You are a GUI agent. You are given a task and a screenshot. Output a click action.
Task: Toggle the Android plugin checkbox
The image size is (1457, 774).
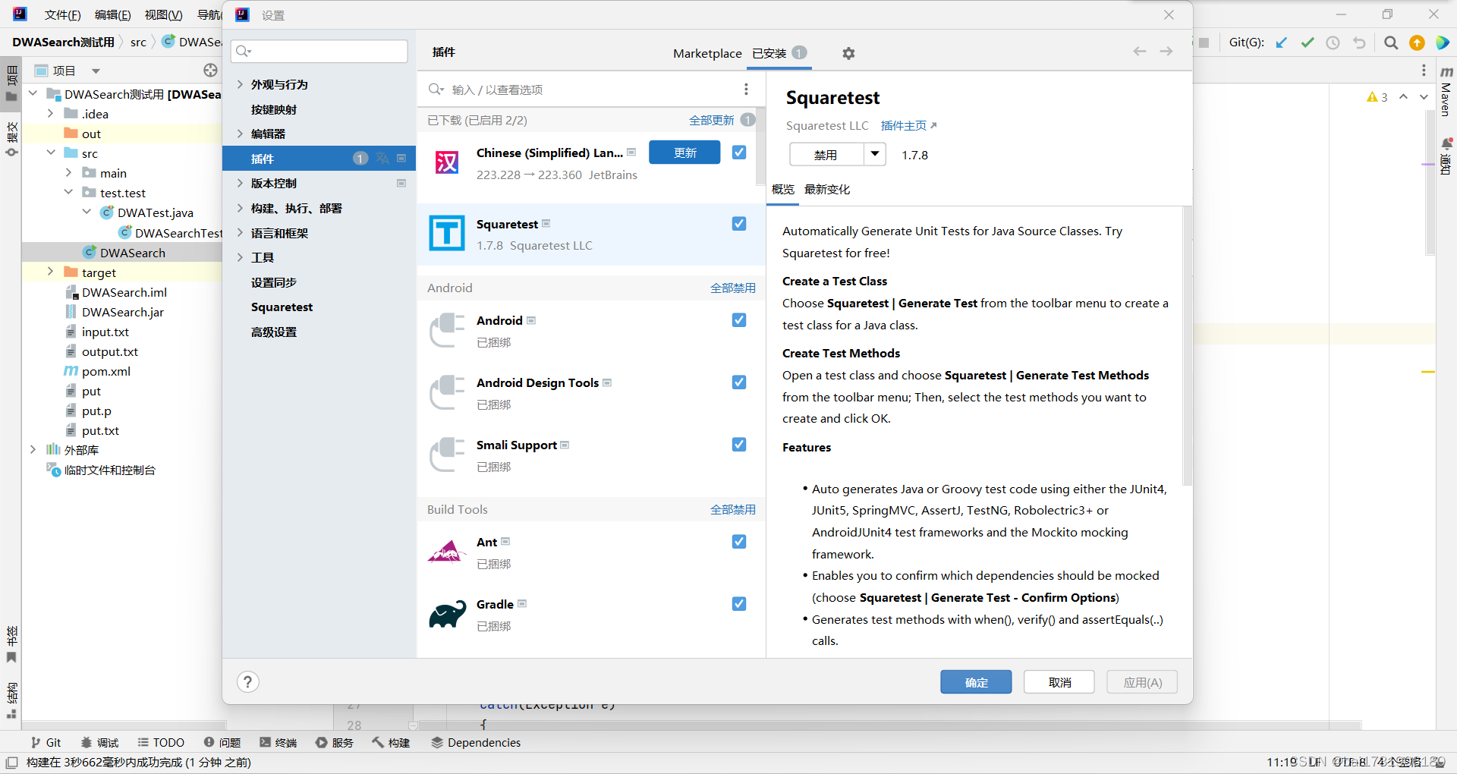point(739,320)
